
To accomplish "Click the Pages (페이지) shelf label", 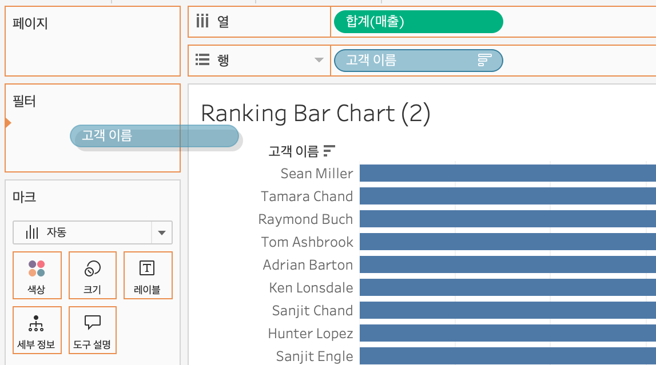I will click(x=30, y=23).
